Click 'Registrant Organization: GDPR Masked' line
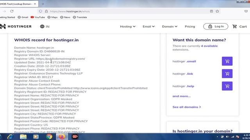250x140 pixels. pos(43,99)
